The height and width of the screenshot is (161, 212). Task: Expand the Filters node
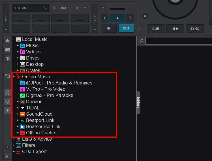click(14, 145)
